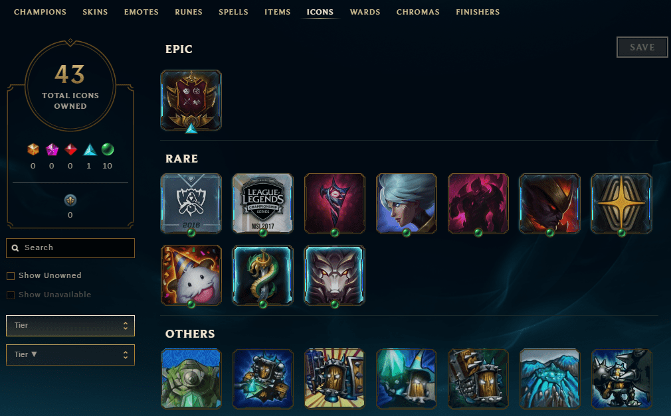Click the blue triangle epic rarity gem
The width and height of the screenshot is (671, 416).
90,149
